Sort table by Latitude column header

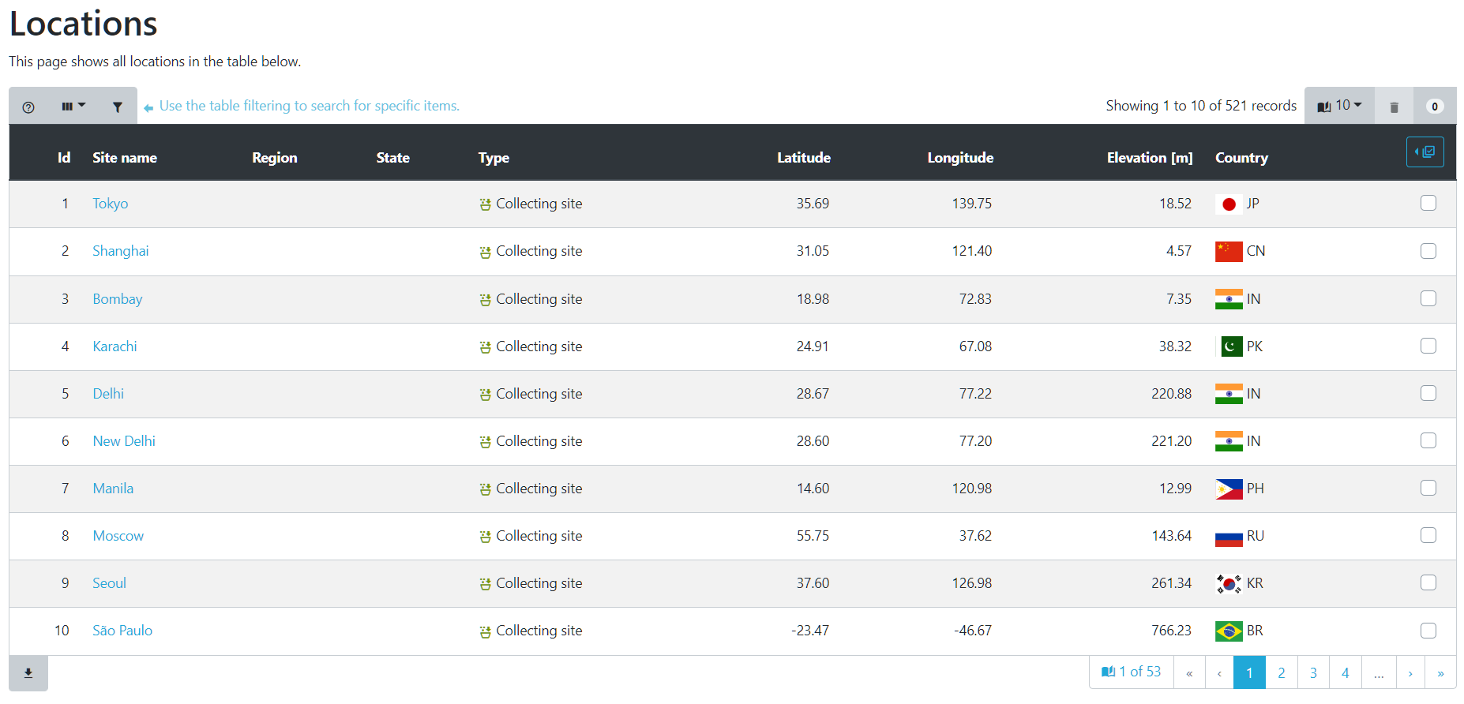pos(803,158)
